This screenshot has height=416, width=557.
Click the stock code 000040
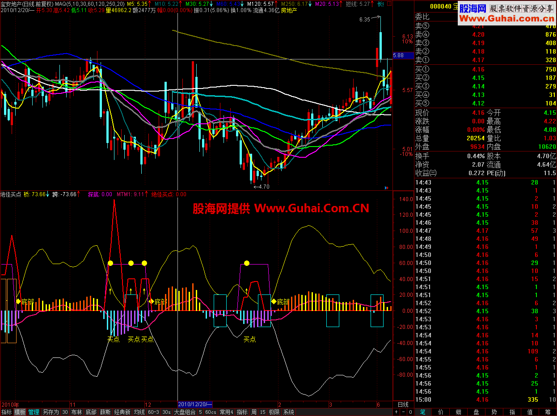click(441, 7)
